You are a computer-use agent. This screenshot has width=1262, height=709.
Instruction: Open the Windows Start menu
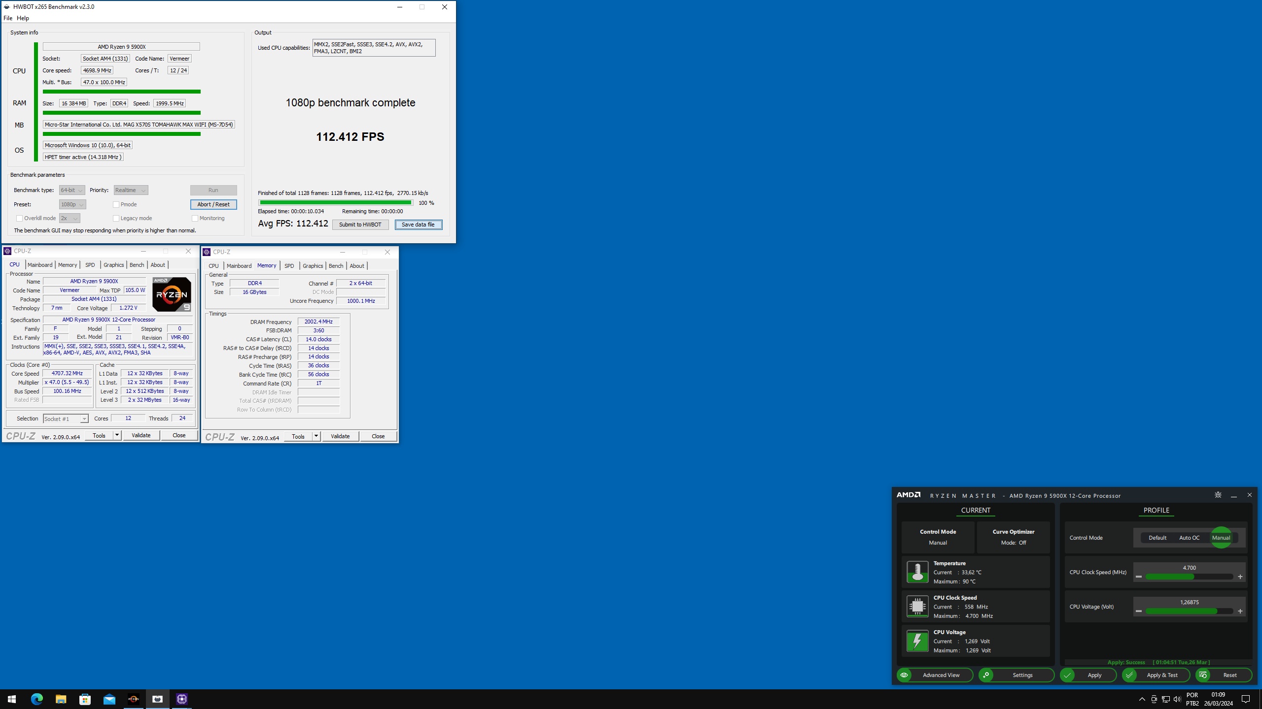(12, 699)
